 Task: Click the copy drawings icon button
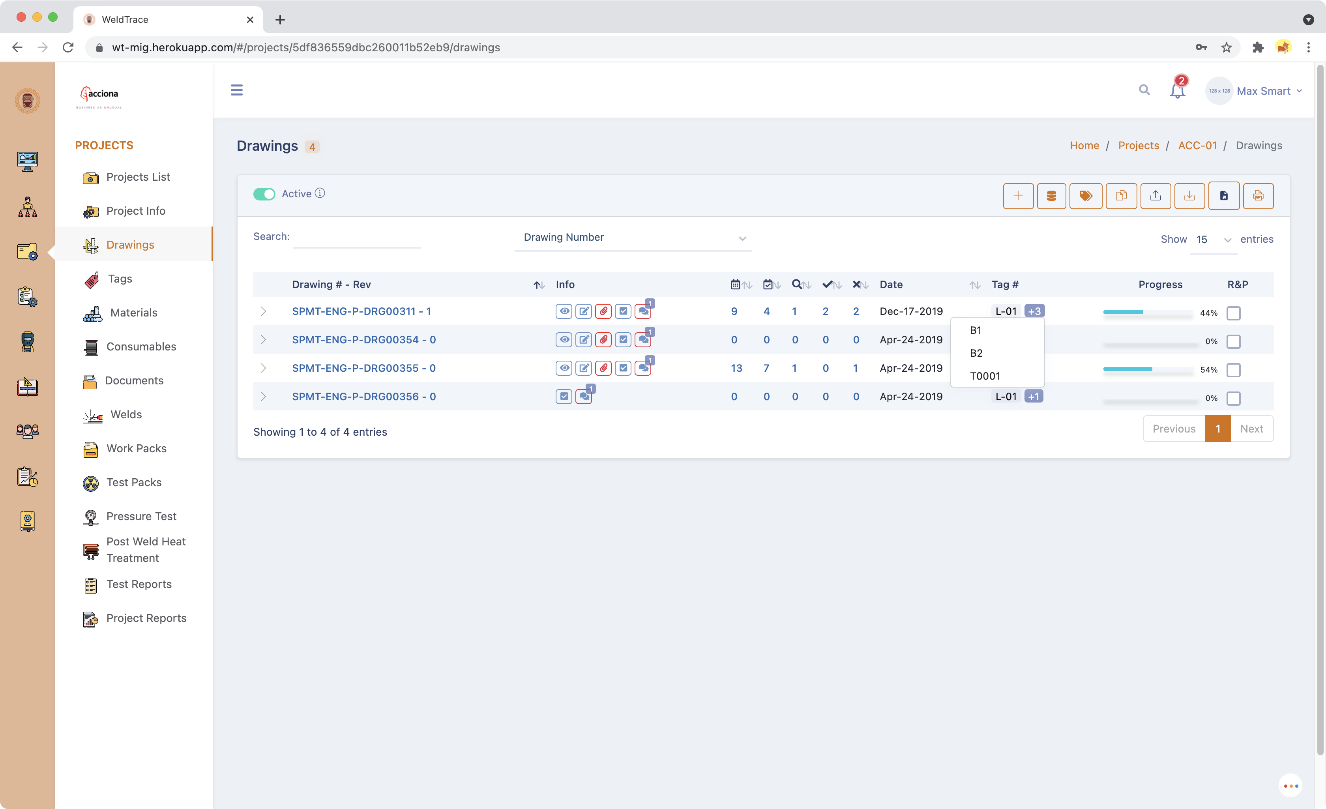click(1121, 195)
